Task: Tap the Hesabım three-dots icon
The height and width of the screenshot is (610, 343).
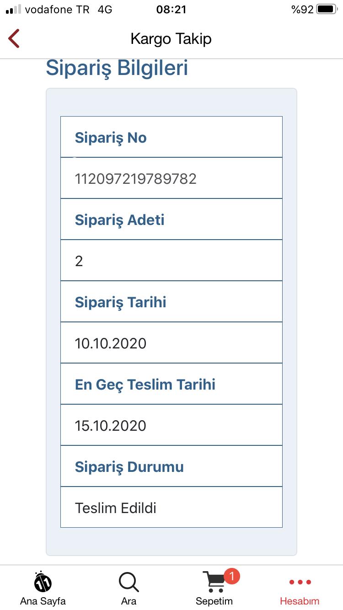Action: (300, 582)
